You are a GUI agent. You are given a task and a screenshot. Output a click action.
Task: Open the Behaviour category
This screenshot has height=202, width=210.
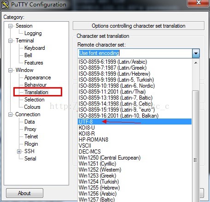[x=35, y=85]
